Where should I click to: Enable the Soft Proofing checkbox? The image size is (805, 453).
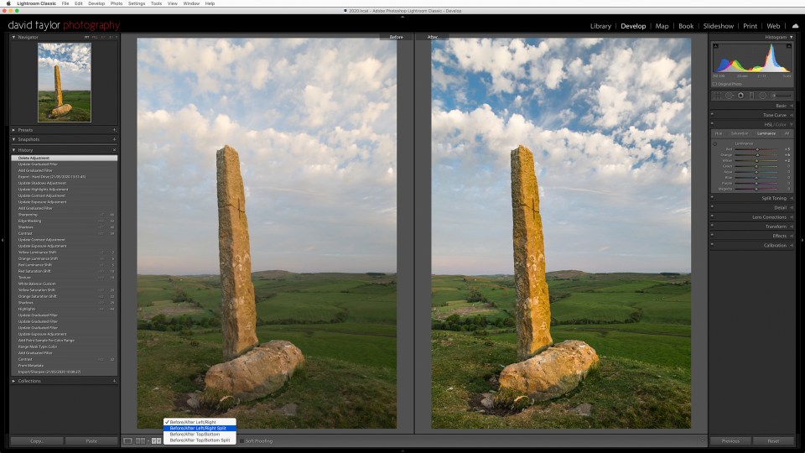[x=241, y=441]
